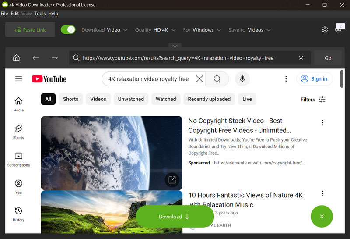350x239 pixels.
Task: Open 10 Hours Fantastic Views title
Action: tap(245, 200)
